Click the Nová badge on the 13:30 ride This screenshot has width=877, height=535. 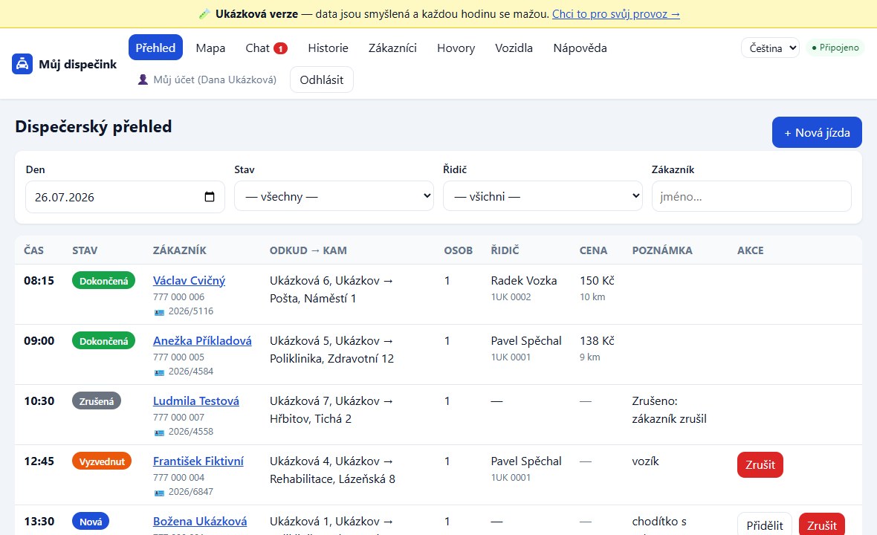click(x=91, y=522)
